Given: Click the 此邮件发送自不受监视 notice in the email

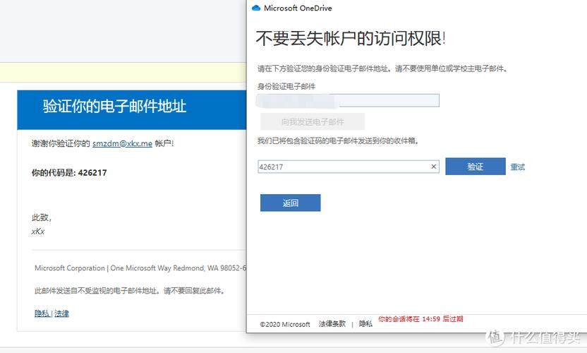Looking at the screenshot, I should click(x=130, y=290).
